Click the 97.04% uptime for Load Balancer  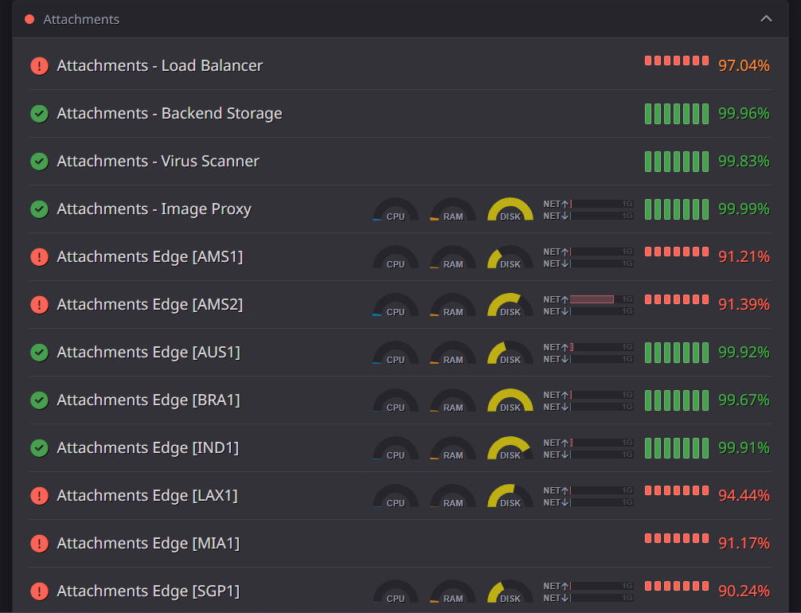coord(744,66)
